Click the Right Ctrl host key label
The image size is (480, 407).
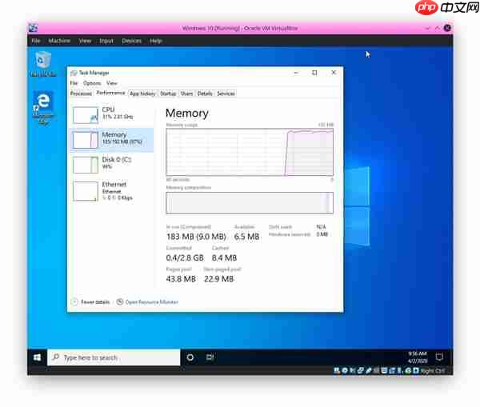433,370
